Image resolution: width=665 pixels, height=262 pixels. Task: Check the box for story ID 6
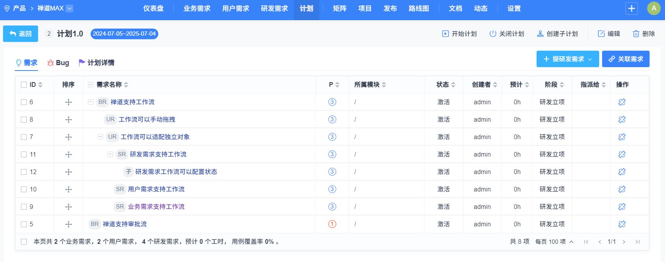[24, 102]
